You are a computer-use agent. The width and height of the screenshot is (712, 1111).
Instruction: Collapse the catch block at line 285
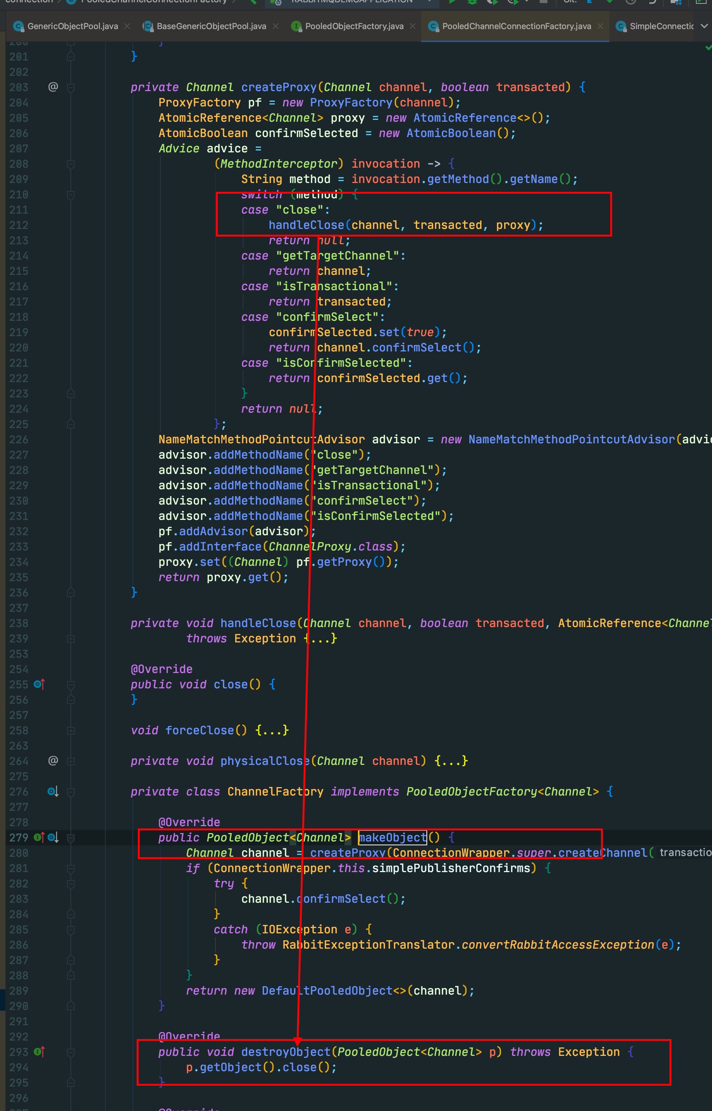71,929
